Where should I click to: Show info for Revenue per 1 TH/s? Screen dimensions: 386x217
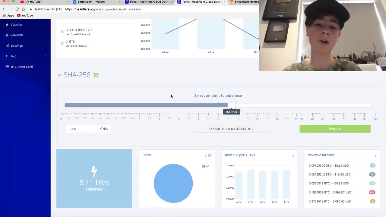point(293,155)
